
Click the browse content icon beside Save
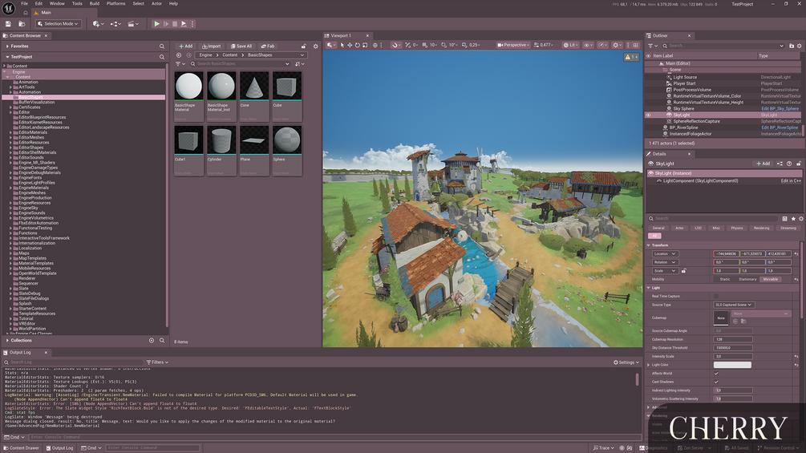coord(22,23)
